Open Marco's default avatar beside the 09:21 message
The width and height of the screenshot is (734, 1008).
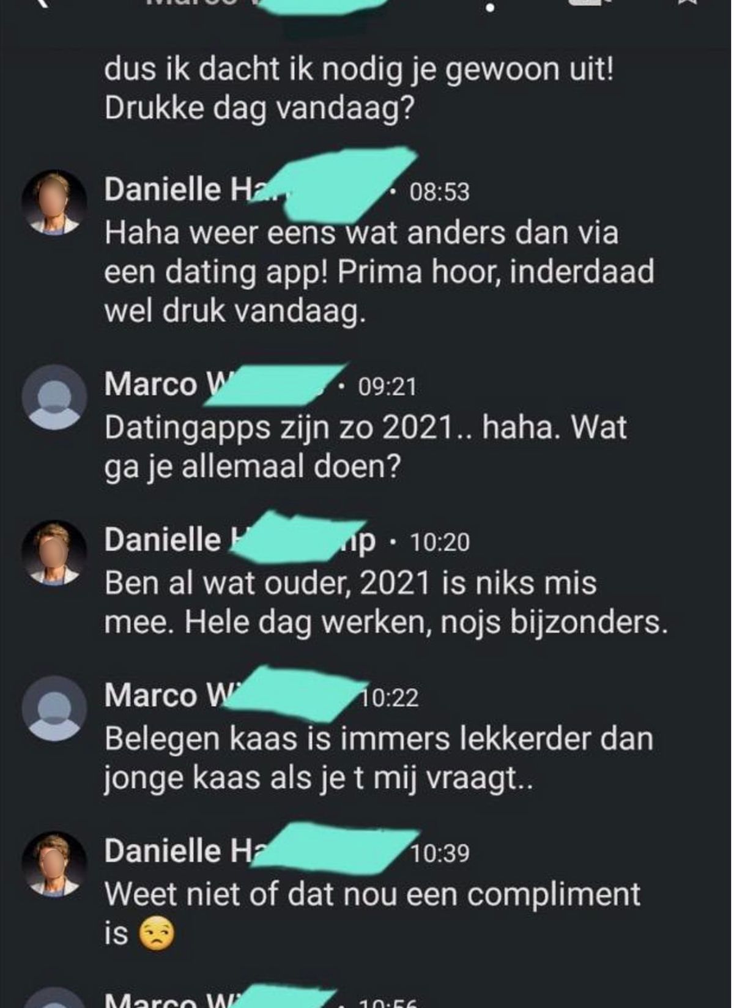tap(54, 398)
